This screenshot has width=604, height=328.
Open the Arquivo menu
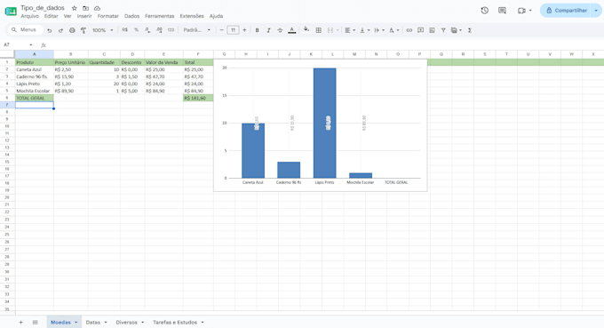29,16
